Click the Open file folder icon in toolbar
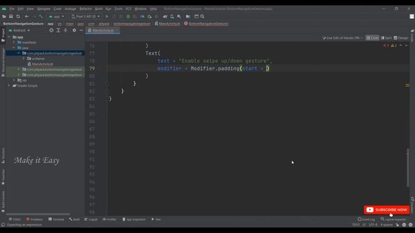The width and height of the screenshot is (415, 233). (x=4, y=16)
